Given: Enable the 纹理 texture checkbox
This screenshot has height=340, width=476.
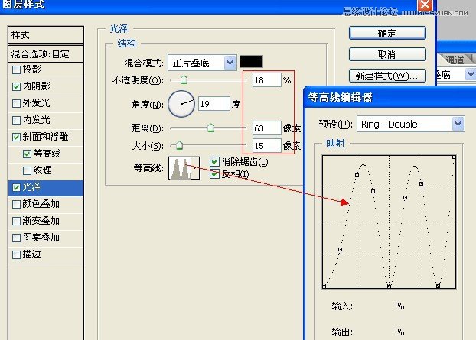Looking at the screenshot, I should coord(27,170).
